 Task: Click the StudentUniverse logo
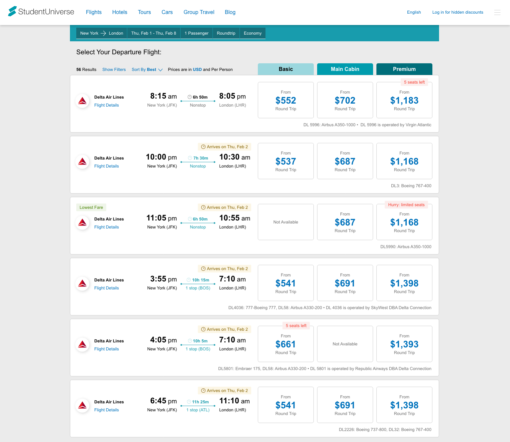coord(41,12)
